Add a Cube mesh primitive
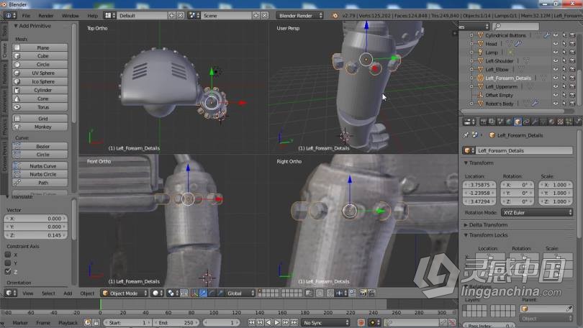Screen dimensions: 583x328 (40, 56)
